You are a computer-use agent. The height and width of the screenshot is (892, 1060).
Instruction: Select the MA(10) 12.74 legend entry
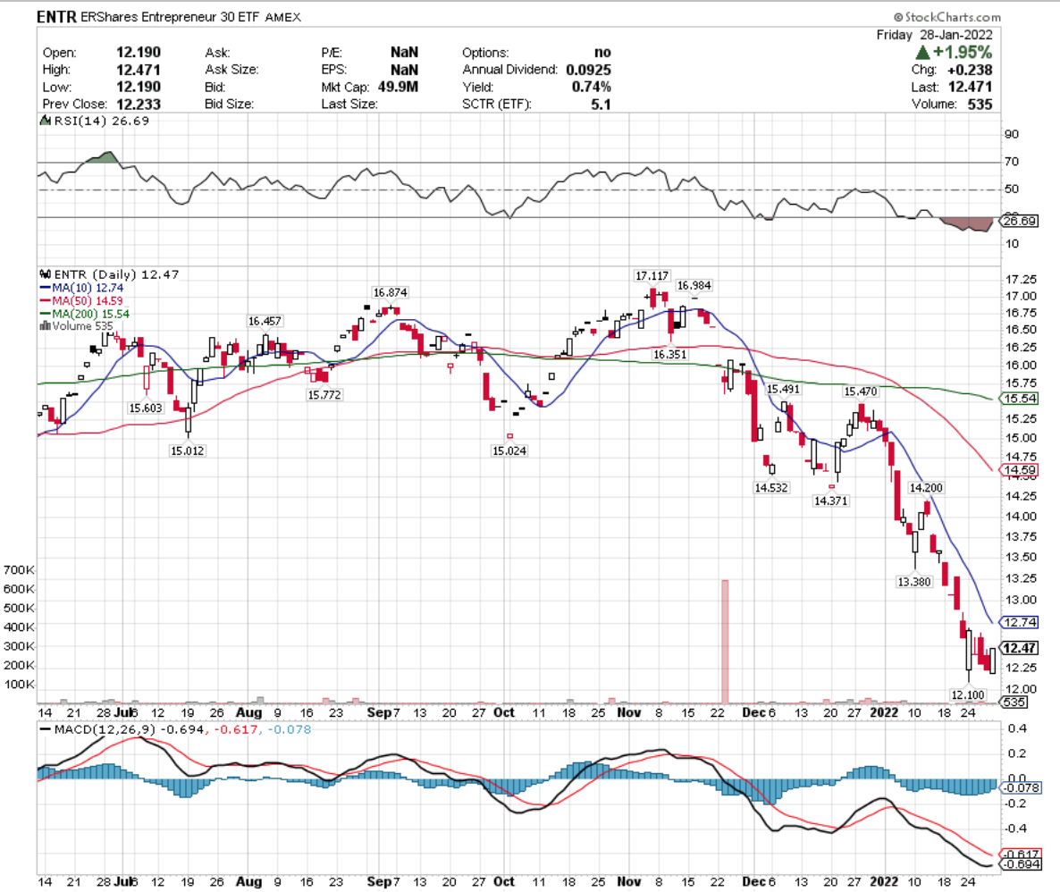(82, 288)
